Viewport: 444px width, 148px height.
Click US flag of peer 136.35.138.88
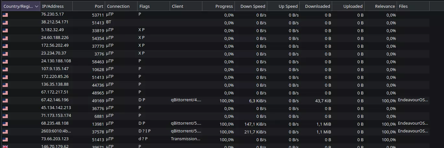click(5, 85)
